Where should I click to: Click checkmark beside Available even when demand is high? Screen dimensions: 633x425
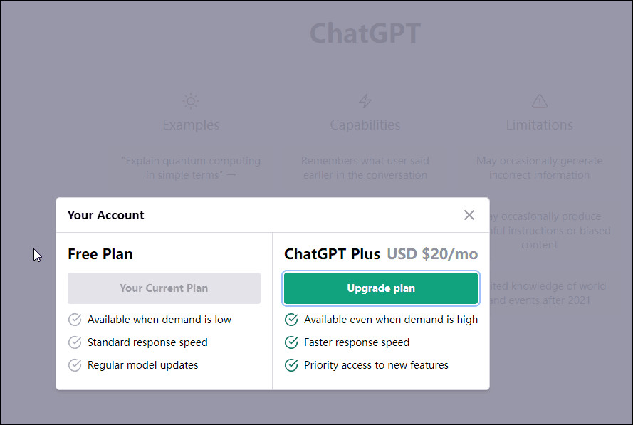tap(291, 320)
